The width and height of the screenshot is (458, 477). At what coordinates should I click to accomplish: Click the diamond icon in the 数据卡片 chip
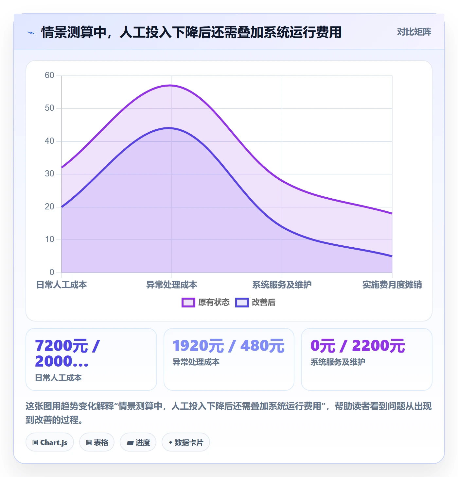pos(170,442)
